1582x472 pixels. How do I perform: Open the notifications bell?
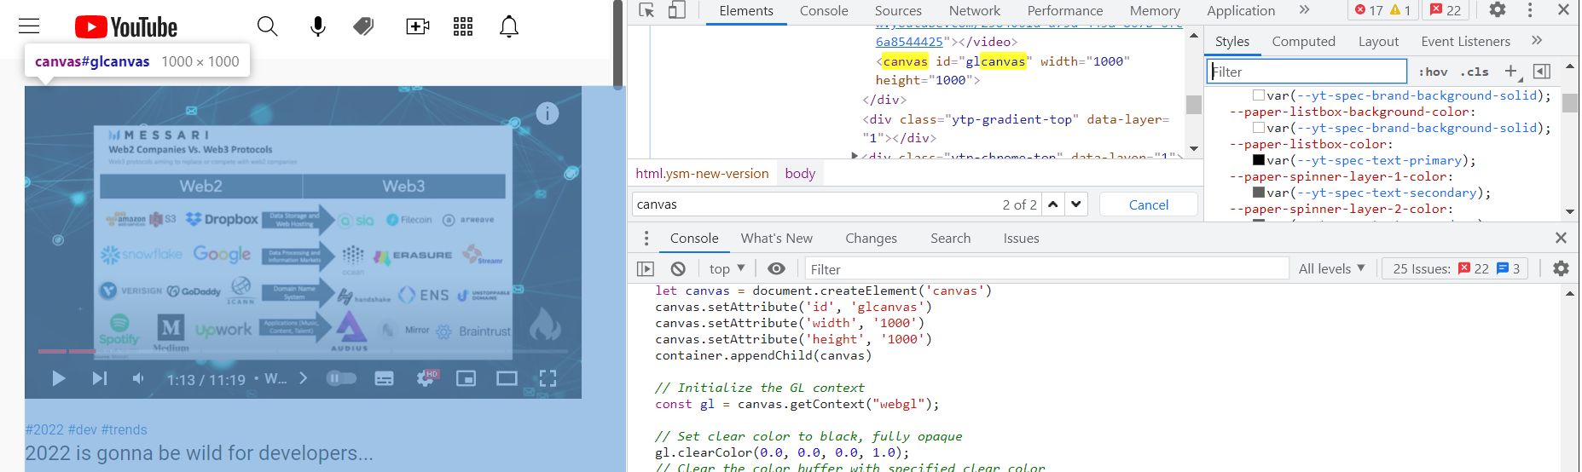click(509, 26)
